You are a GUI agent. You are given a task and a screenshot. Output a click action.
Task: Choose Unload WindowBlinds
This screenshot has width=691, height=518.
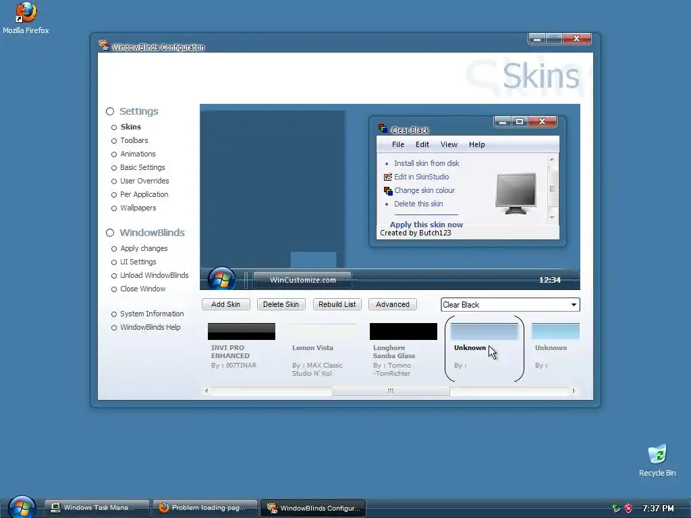point(150,275)
